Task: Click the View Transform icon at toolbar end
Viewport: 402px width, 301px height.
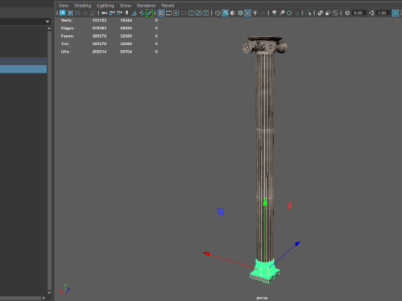Action: [x=395, y=13]
